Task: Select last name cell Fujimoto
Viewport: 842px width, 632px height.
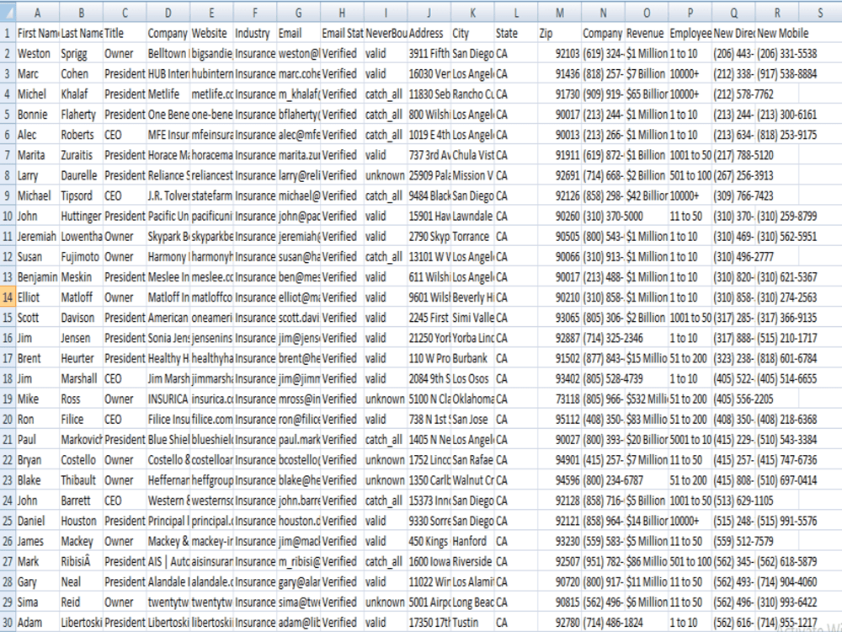Action: click(x=81, y=257)
